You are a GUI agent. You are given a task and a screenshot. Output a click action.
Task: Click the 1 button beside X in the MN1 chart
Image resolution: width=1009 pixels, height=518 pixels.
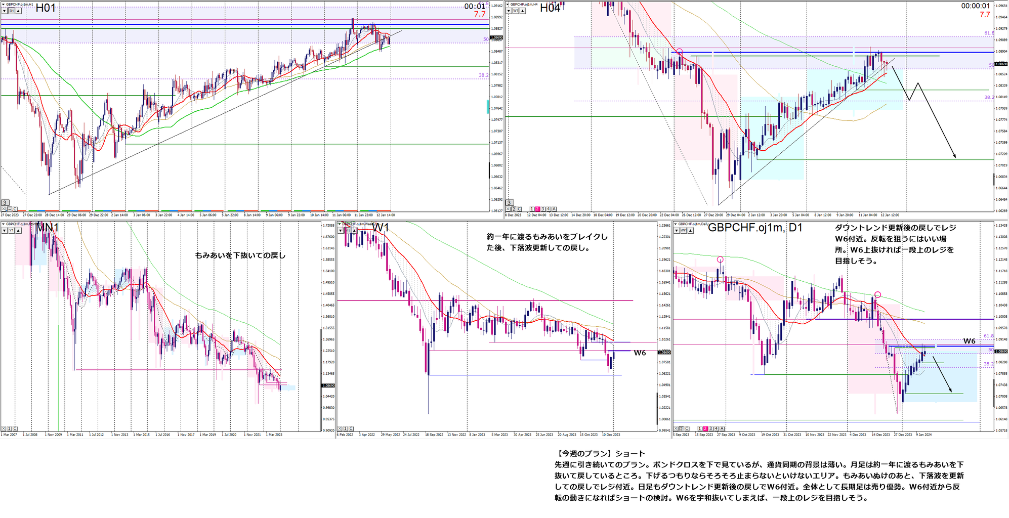[9, 428]
